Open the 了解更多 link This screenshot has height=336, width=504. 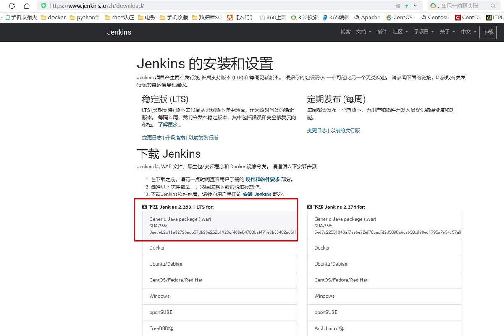pyautogui.click(x=170, y=125)
